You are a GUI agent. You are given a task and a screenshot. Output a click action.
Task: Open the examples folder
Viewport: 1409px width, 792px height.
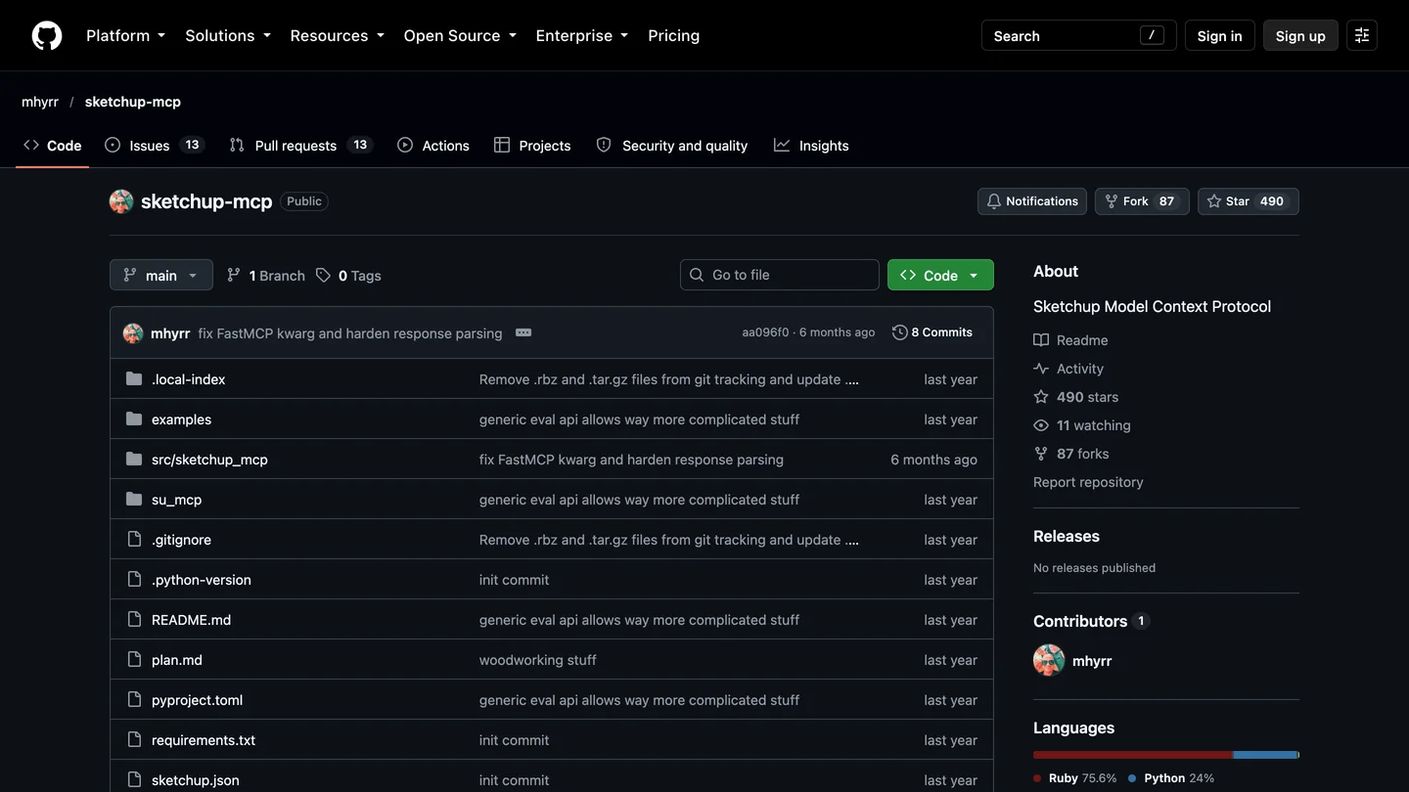[x=181, y=419]
